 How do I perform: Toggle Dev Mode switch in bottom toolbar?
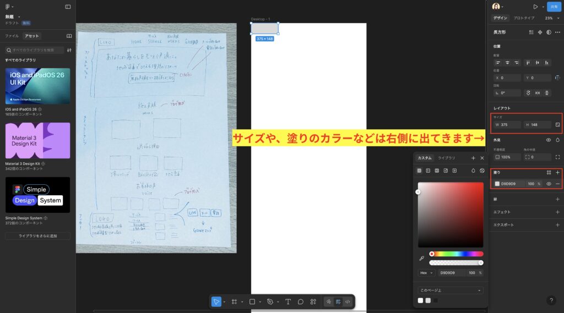[347, 301]
